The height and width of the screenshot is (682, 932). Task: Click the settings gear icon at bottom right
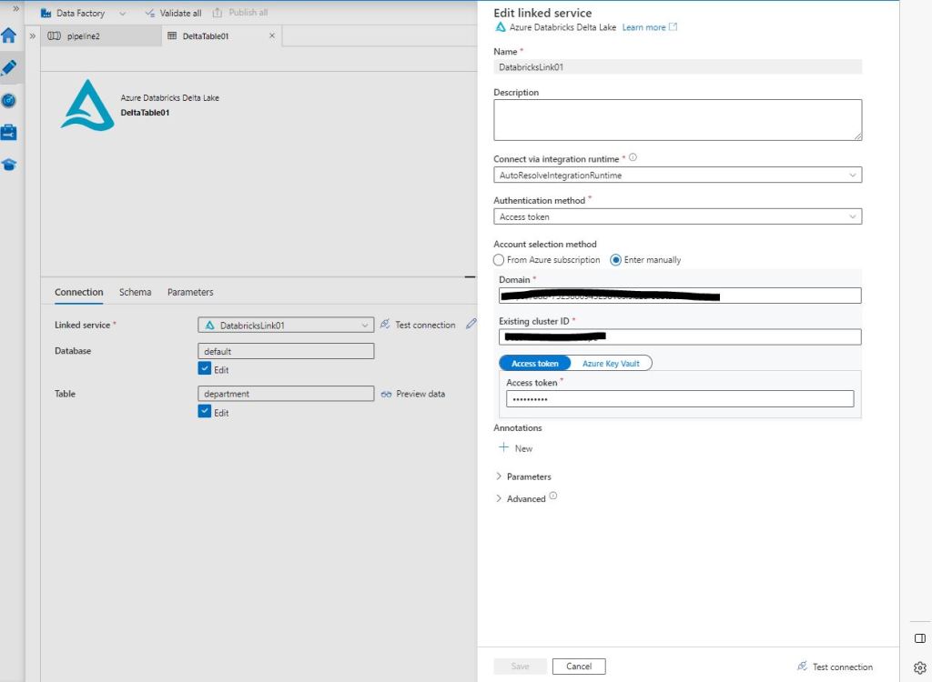(x=919, y=667)
